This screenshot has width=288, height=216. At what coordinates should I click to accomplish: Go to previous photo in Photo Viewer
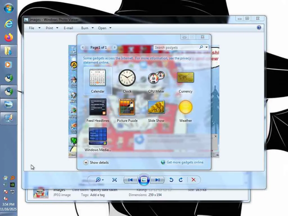click(x=130, y=180)
